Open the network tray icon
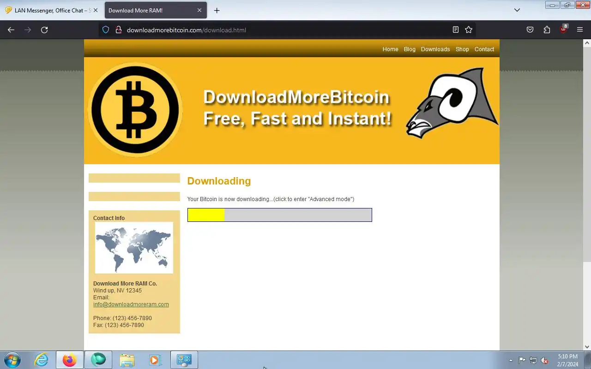 coord(533,360)
